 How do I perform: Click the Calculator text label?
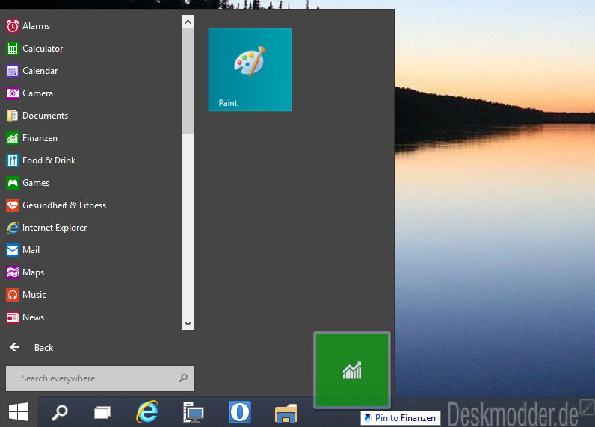click(x=43, y=49)
